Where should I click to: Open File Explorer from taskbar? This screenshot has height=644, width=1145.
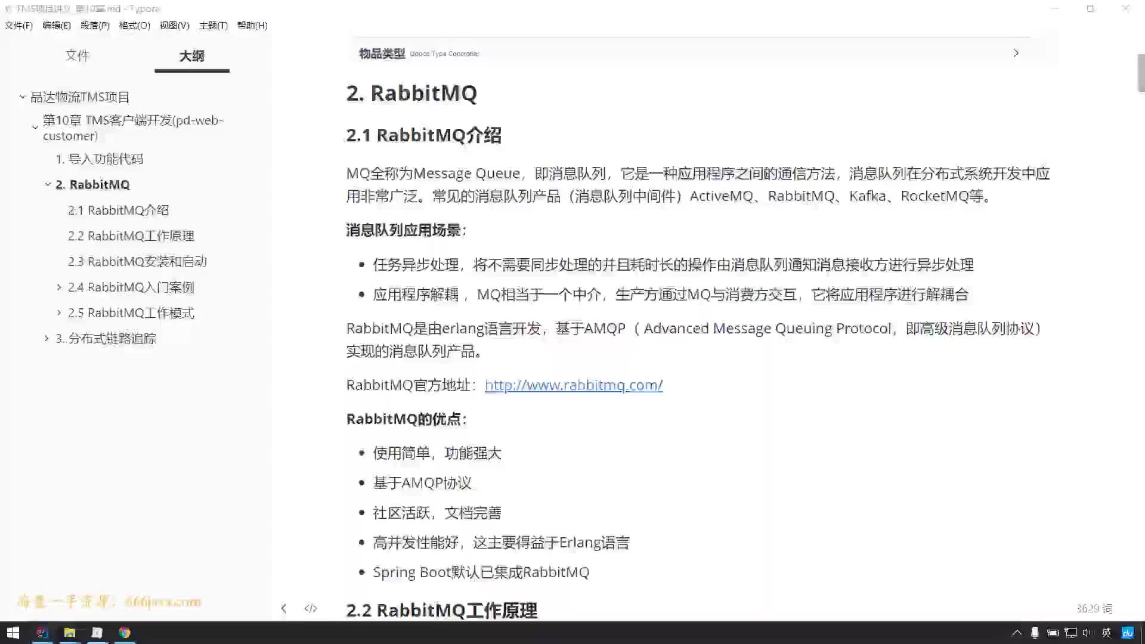pos(70,633)
